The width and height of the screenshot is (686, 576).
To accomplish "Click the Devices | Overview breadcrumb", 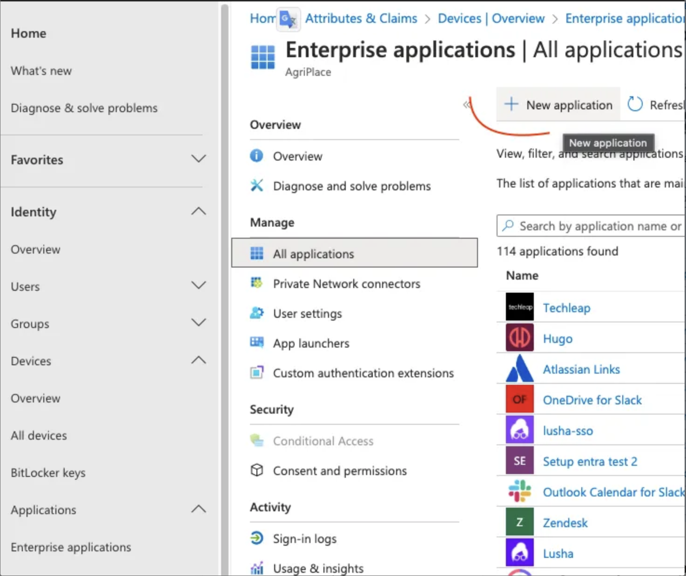I will [x=491, y=19].
